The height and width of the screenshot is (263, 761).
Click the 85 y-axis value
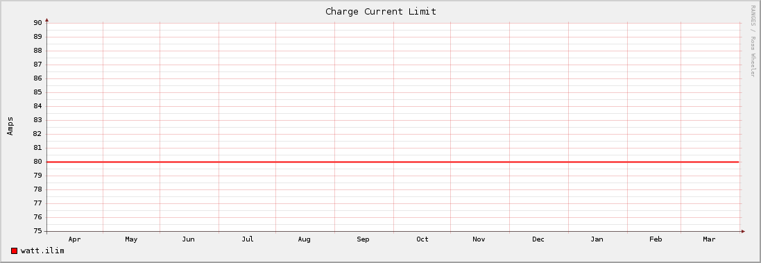38,92
